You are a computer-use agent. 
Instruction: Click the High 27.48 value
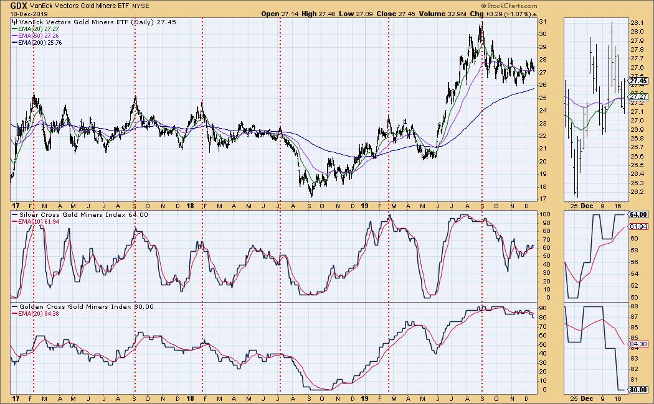(x=318, y=14)
